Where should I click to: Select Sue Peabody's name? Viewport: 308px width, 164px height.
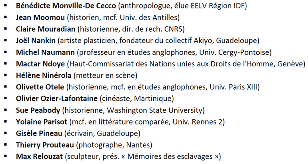[x=38, y=110]
